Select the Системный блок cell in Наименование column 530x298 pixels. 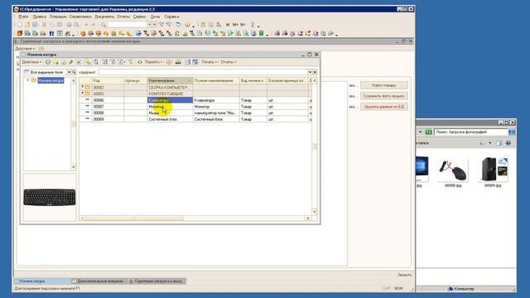pyautogui.click(x=170, y=119)
